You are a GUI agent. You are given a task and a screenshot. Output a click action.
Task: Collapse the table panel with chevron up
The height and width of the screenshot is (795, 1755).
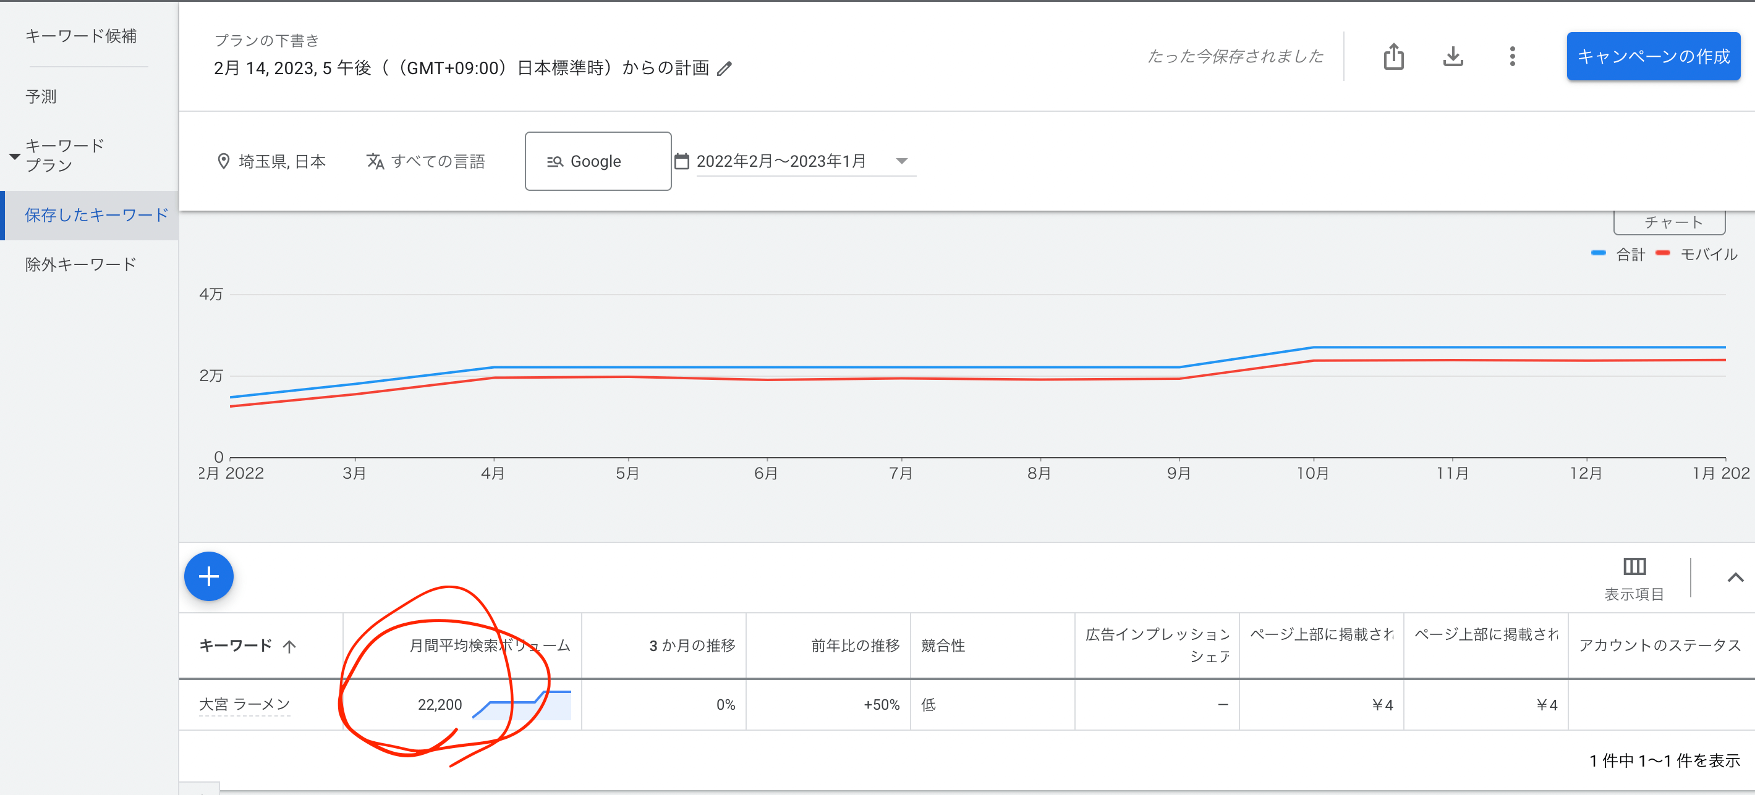tap(1735, 577)
